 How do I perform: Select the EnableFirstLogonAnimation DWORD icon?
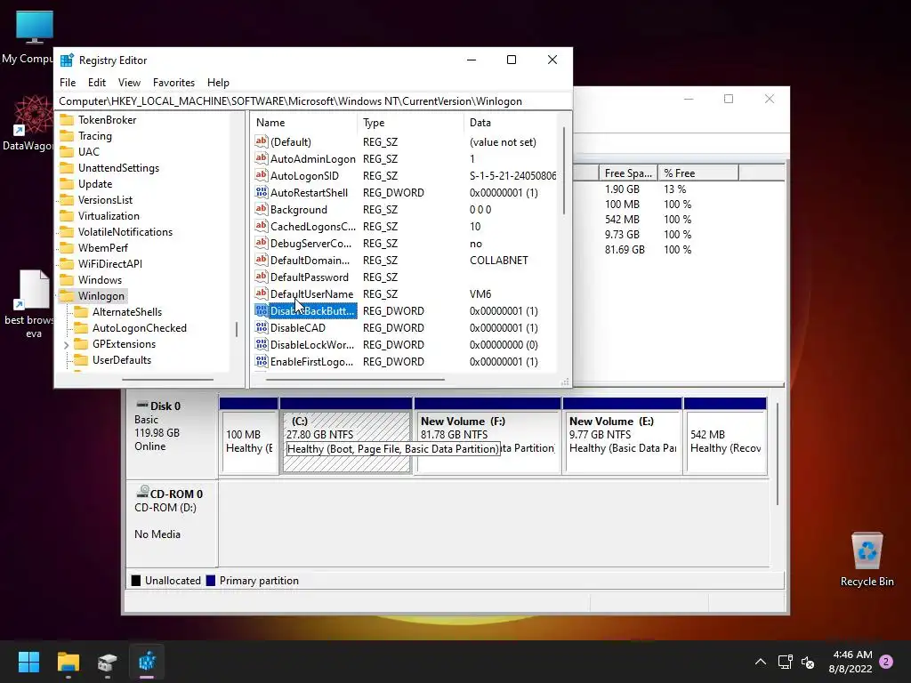(262, 361)
